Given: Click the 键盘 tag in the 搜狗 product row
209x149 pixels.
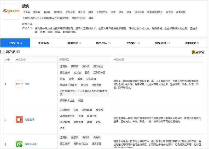Looking at the screenshot, I should 81,101.
